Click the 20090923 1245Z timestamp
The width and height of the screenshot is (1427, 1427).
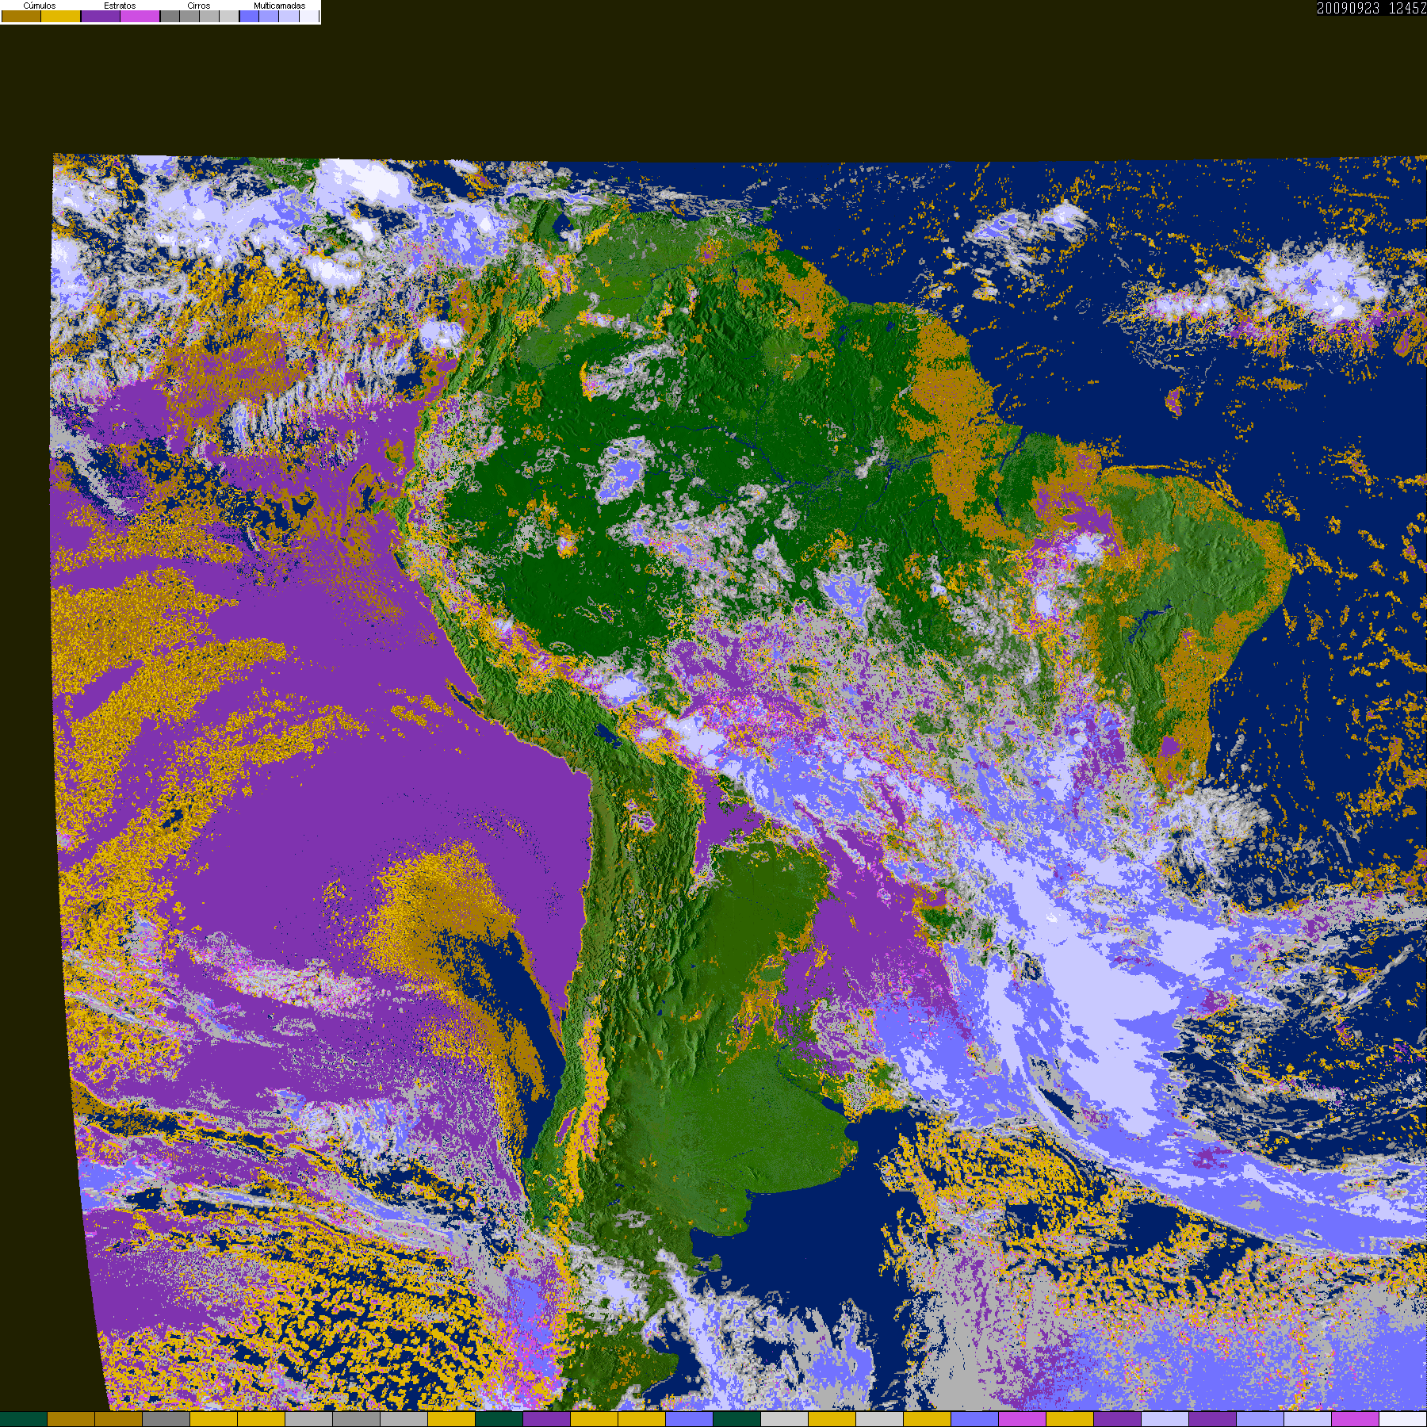pyautogui.click(x=1372, y=8)
